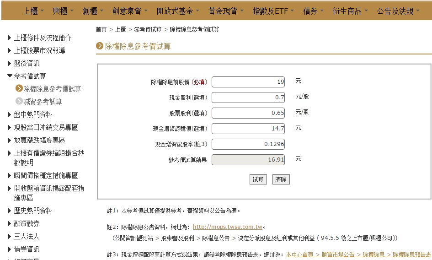This screenshot has height=260, width=432.
Task: Open the mops.twse.com.tw link
Action: (x=228, y=227)
